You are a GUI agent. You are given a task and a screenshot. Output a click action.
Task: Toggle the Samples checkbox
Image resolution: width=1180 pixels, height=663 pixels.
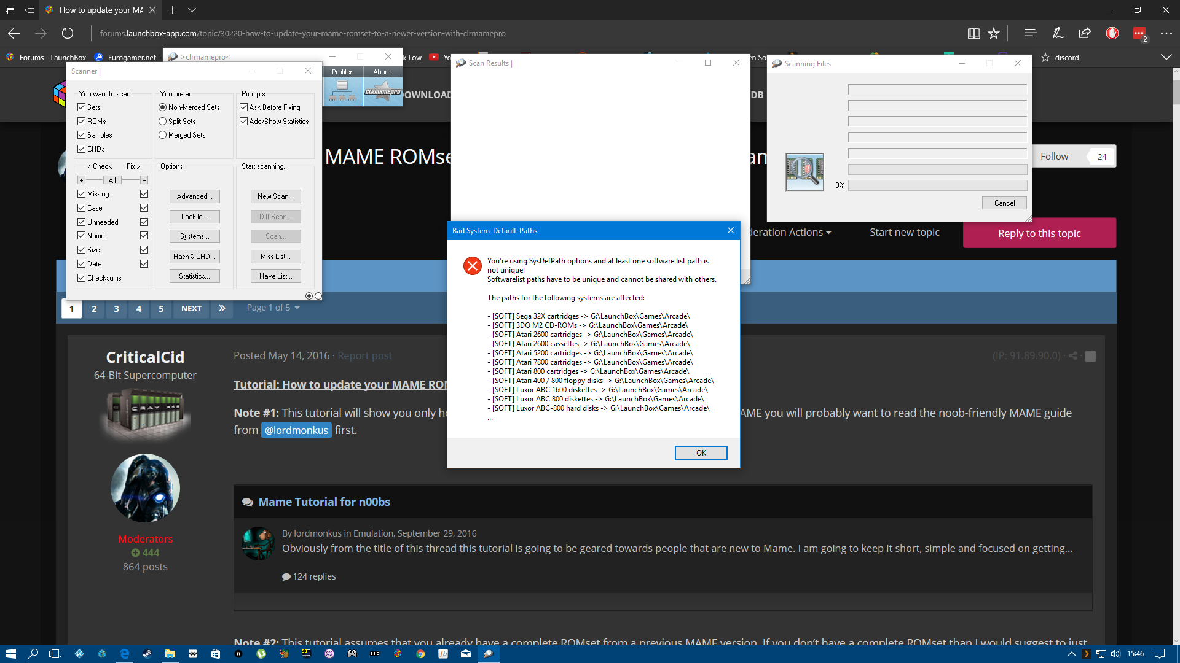(x=81, y=134)
